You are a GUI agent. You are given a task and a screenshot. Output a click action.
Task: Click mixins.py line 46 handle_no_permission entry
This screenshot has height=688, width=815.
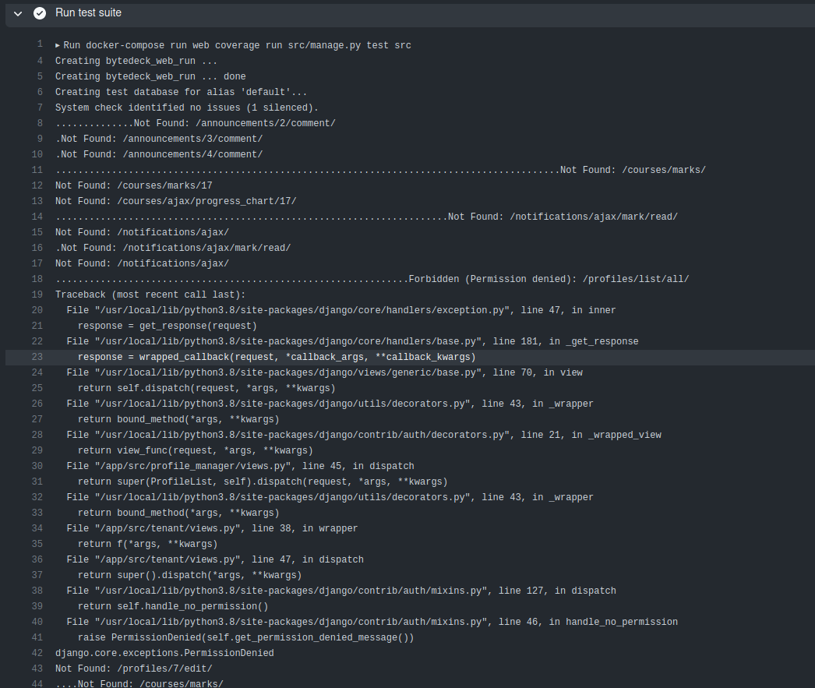(372, 622)
